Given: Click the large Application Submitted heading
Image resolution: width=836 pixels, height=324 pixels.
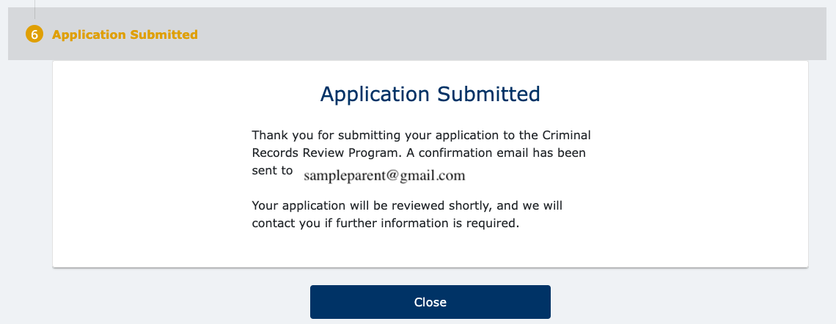Looking at the screenshot, I should (430, 94).
